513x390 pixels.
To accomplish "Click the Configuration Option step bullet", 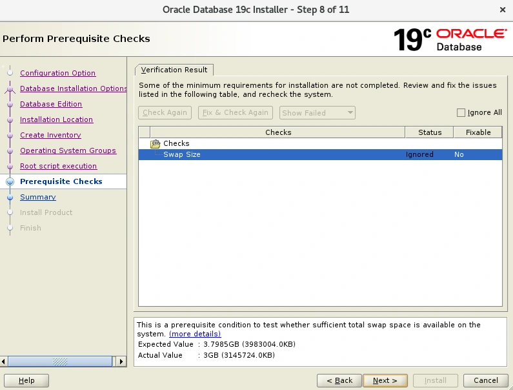I will (x=10, y=73).
